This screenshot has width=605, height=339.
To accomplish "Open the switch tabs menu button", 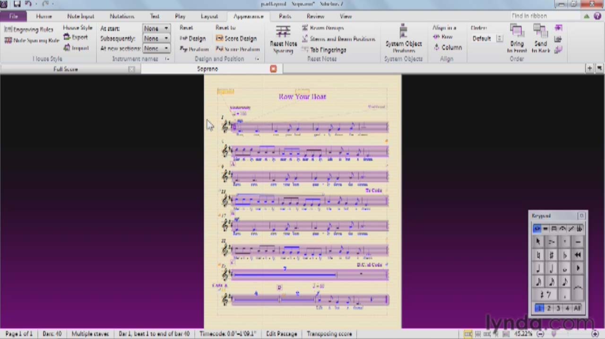I will coord(599,69).
